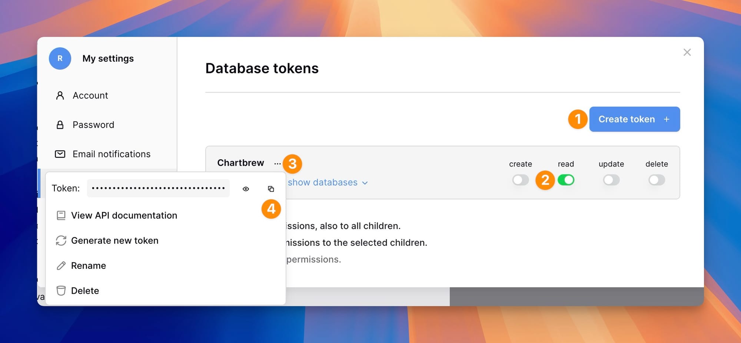
Task: Open Generate new token option
Action: point(115,241)
